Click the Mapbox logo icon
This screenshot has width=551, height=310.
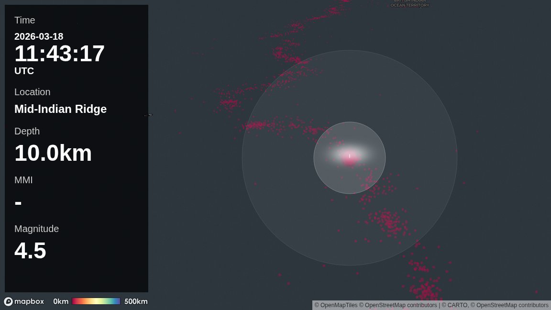click(x=9, y=301)
